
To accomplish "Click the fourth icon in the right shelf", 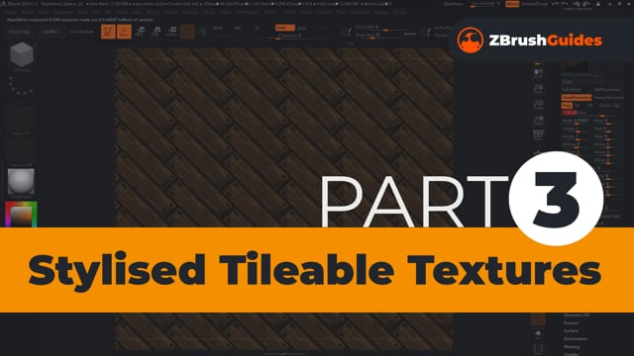I will (x=538, y=121).
